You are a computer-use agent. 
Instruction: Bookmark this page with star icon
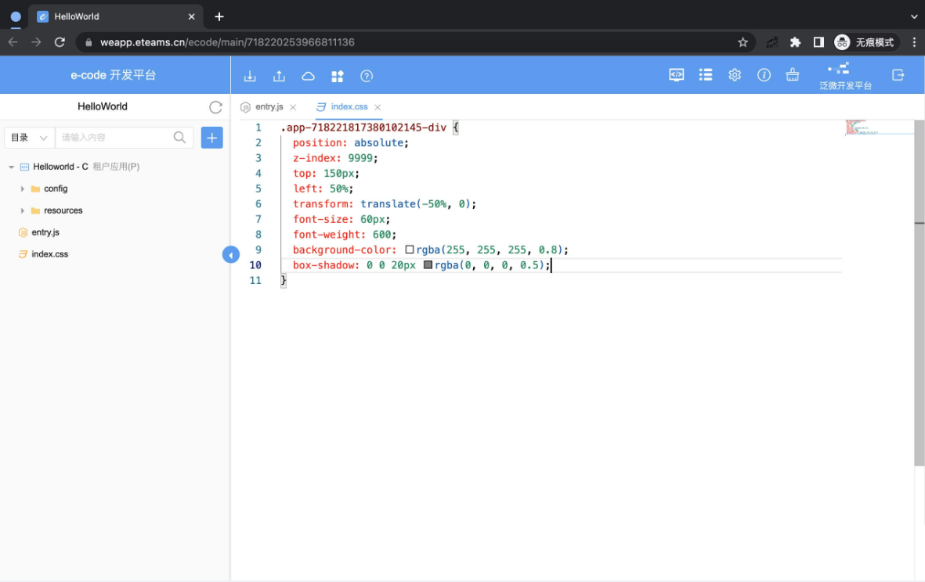(743, 42)
